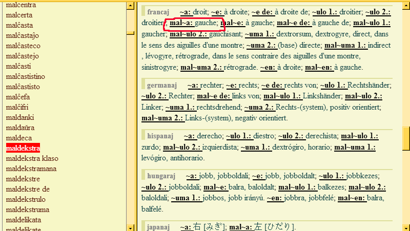Click the ~a: link before derecho
410x231 pixels.
pos(190,136)
